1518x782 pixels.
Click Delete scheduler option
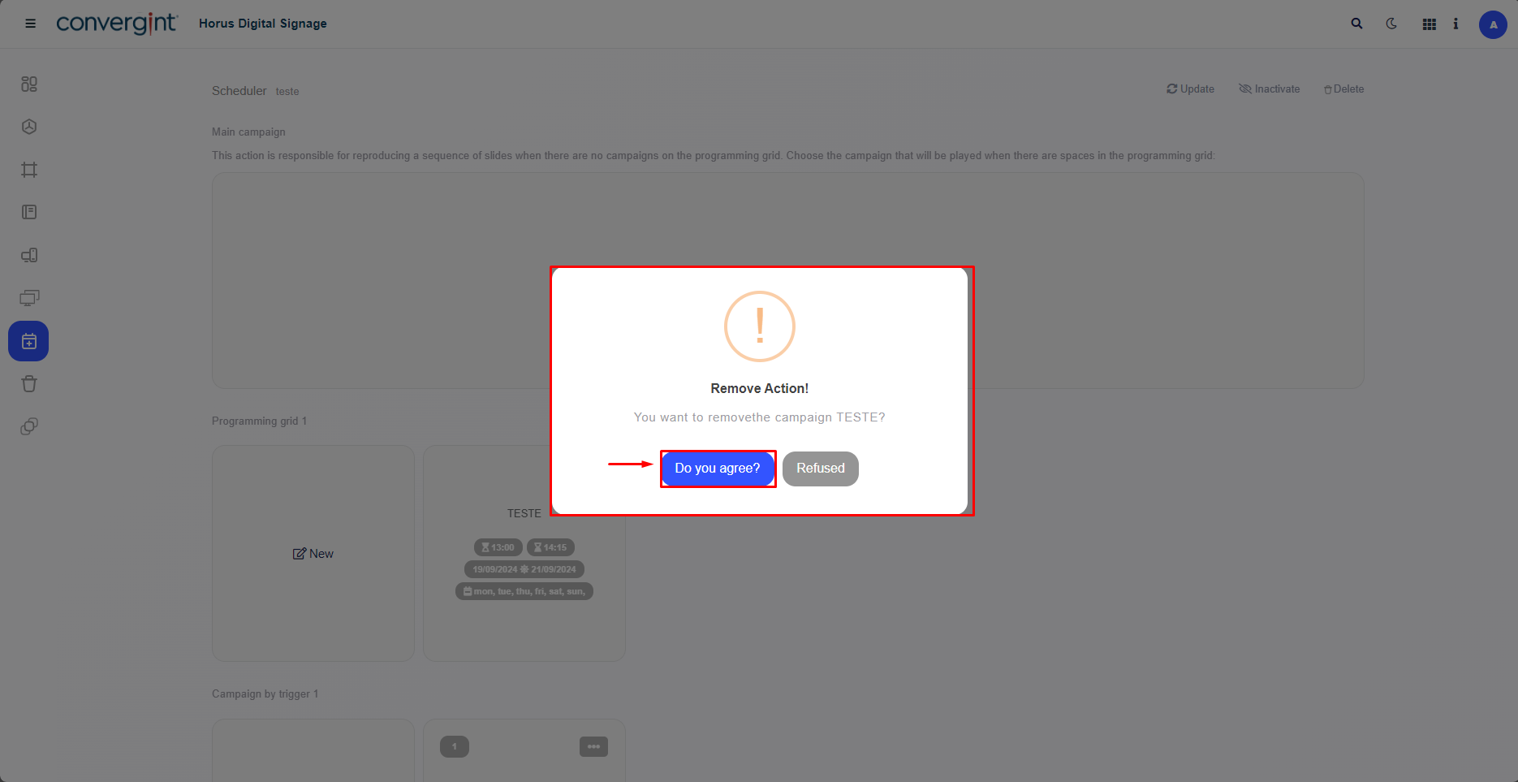click(1343, 89)
